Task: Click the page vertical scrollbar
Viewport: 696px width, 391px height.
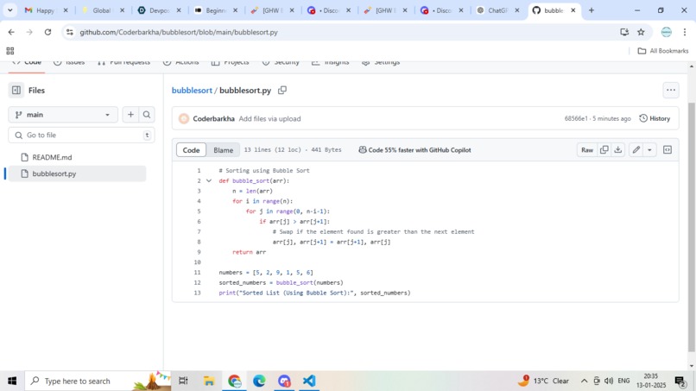Action: click(691, 226)
